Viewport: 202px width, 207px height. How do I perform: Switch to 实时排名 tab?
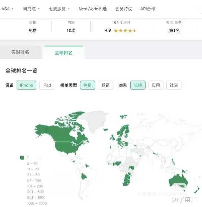[x=20, y=52]
